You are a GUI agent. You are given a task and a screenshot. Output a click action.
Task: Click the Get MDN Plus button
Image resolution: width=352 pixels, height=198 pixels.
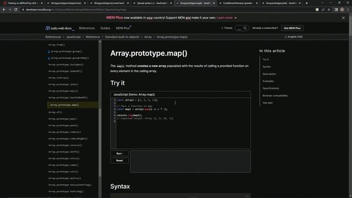[292, 28]
